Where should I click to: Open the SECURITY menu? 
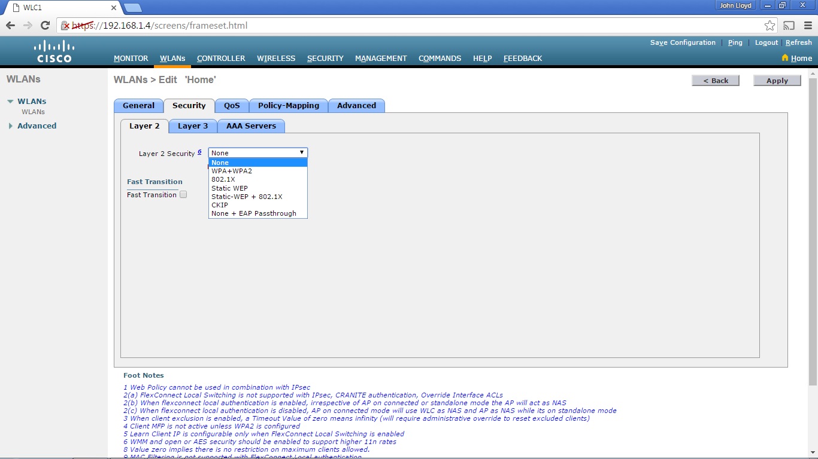pos(325,59)
